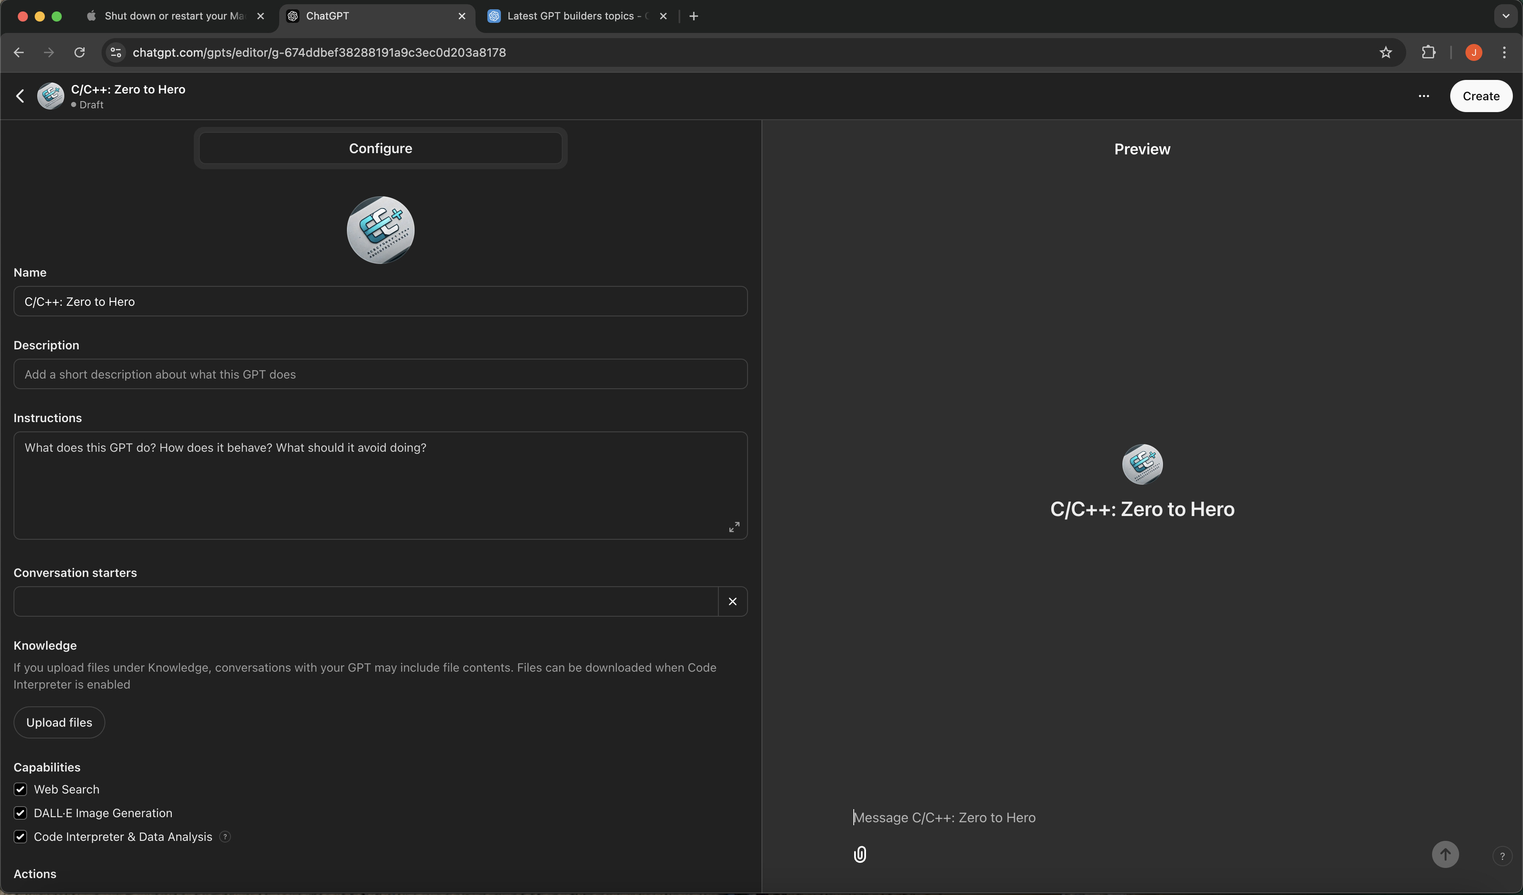The image size is (1523, 895).
Task: Toggle Code Interpreter & Data Analysis checkbox
Action: coord(21,837)
